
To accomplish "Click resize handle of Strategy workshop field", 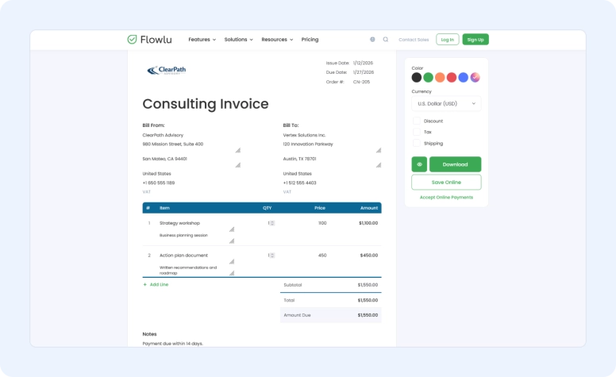I will (232, 229).
